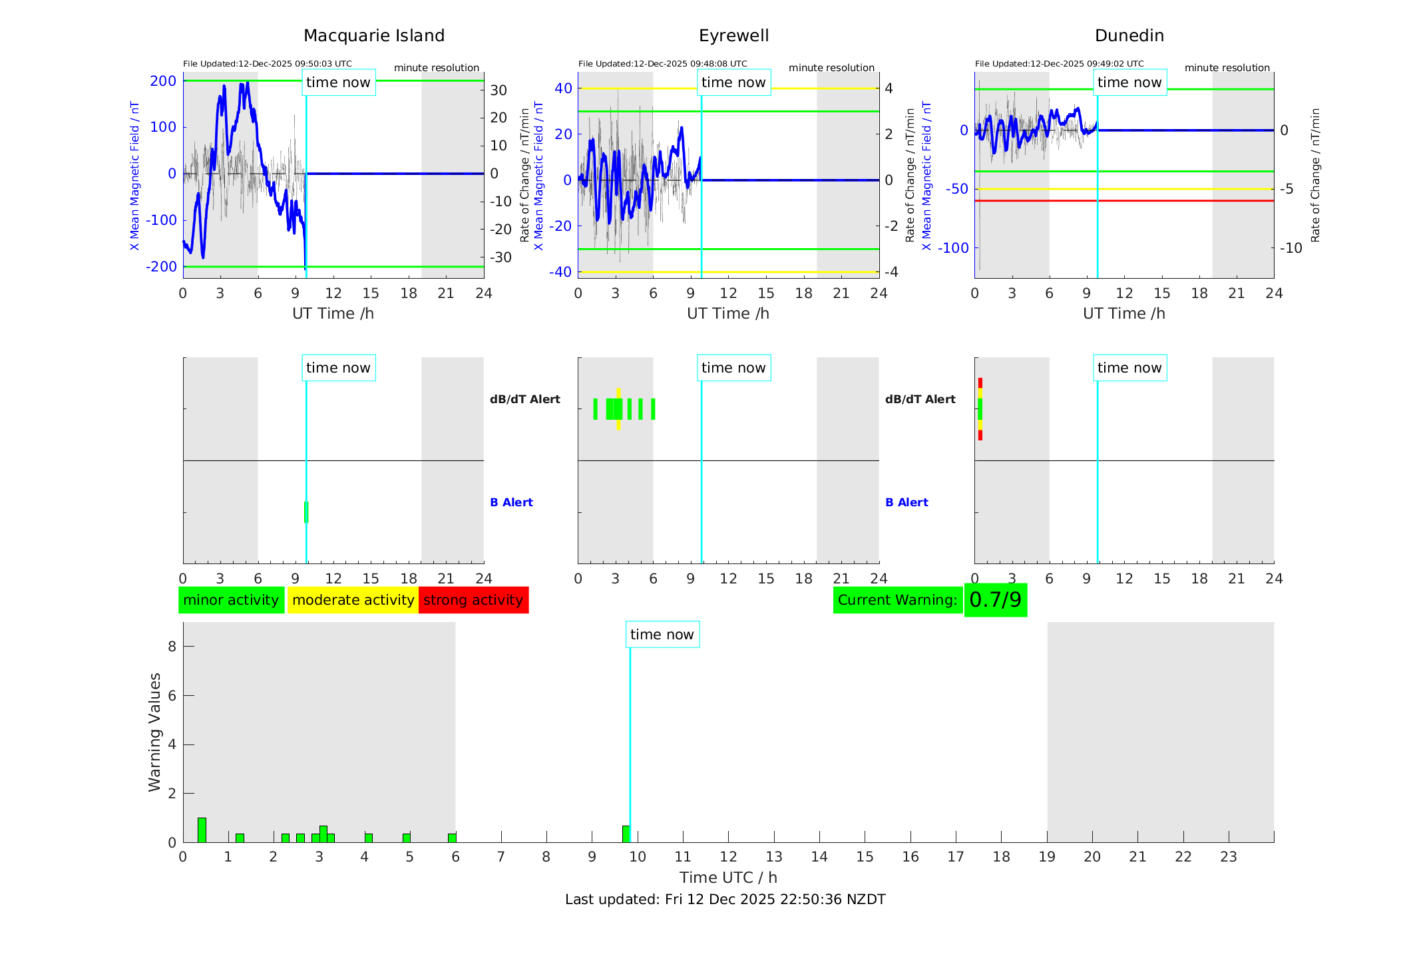Click the yellow dB/dT alert bar in Eyrewell panel
This screenshot has width=1409, height=956.
tap(618, 393)
